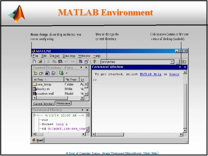Click file list scroll up arrow
This screenshot has height=156, width=208.
tap(86, 84)
